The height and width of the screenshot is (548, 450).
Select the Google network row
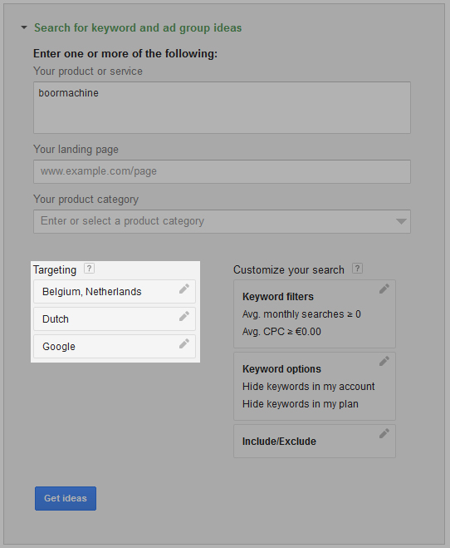click(x=115, y=346)
